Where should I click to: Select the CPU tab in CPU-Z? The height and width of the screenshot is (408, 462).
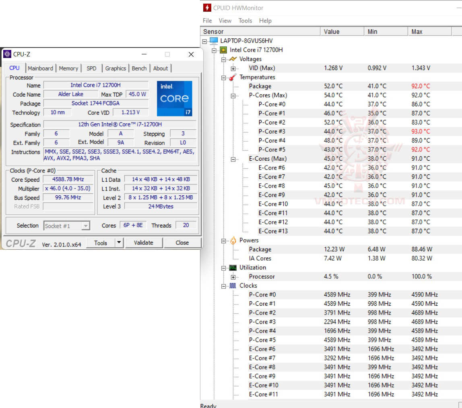pyautogui.click(x=14, y=68)
